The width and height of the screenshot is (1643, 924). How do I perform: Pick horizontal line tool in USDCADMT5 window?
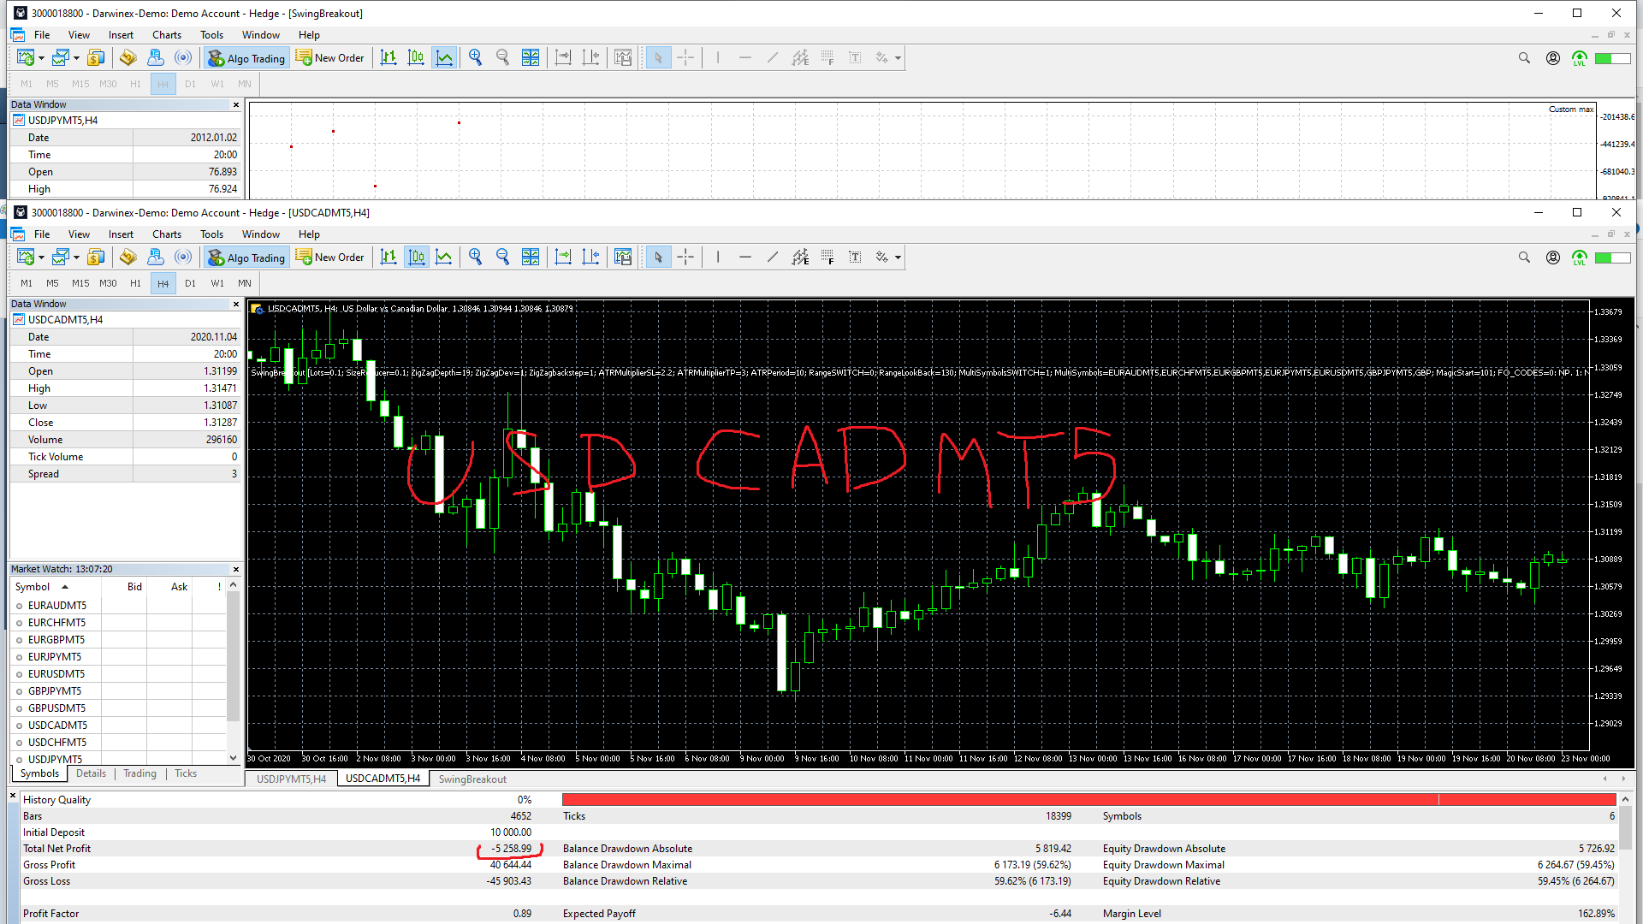click(x=745, y=258)
